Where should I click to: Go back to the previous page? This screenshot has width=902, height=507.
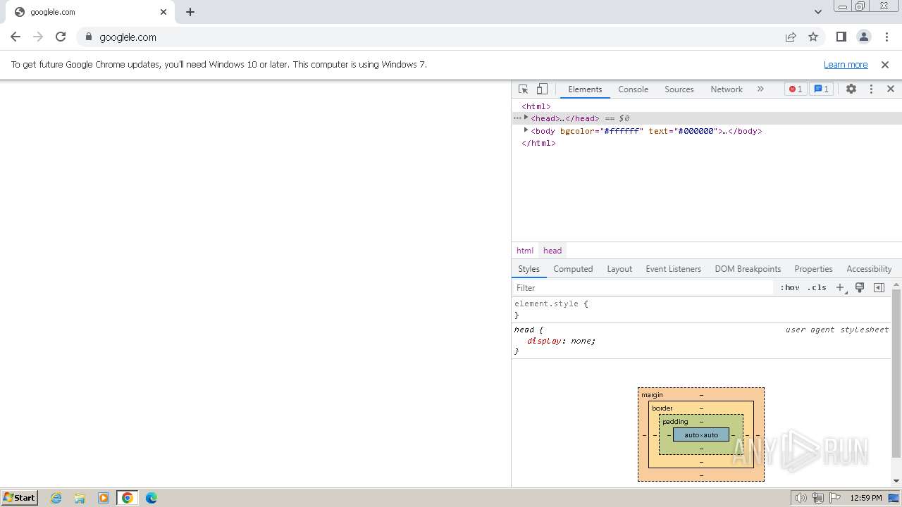pyautogui.click(x=16, y=37)
